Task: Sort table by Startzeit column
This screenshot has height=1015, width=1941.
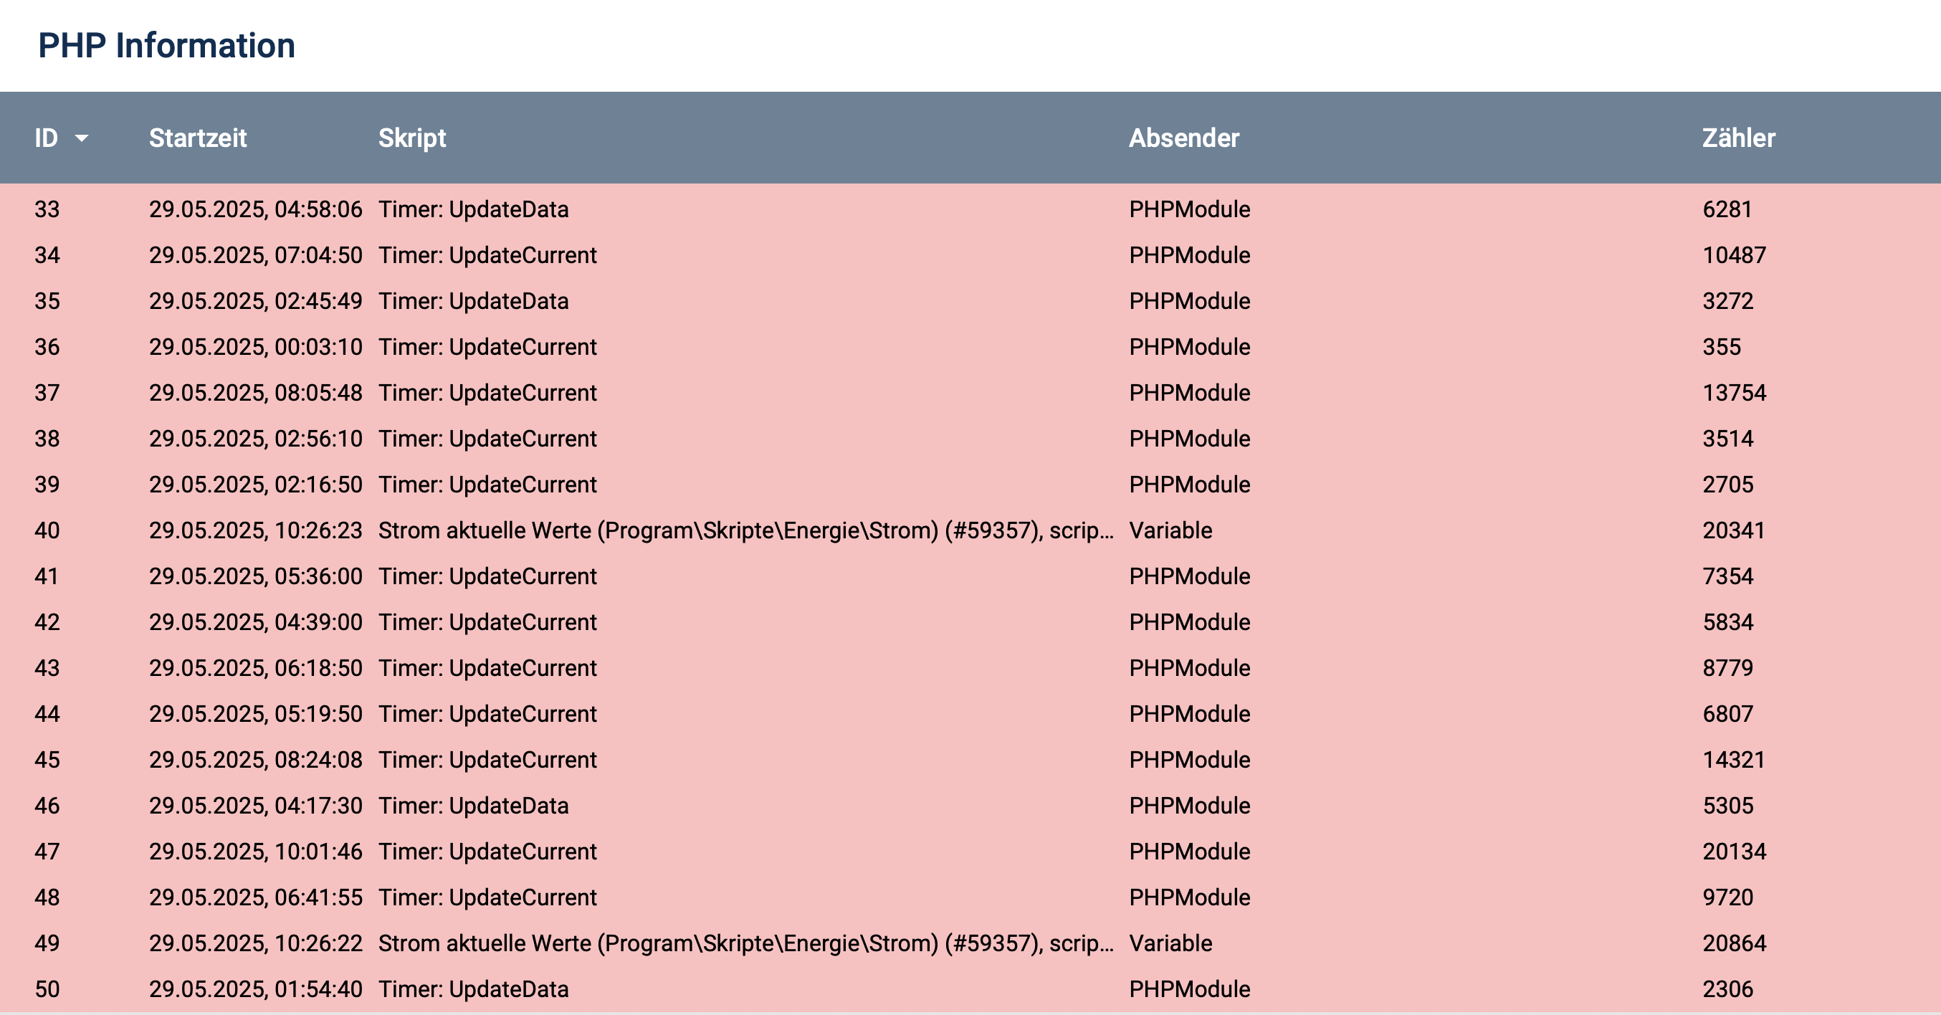Action: pyautogui.click(x=198, y=138)
